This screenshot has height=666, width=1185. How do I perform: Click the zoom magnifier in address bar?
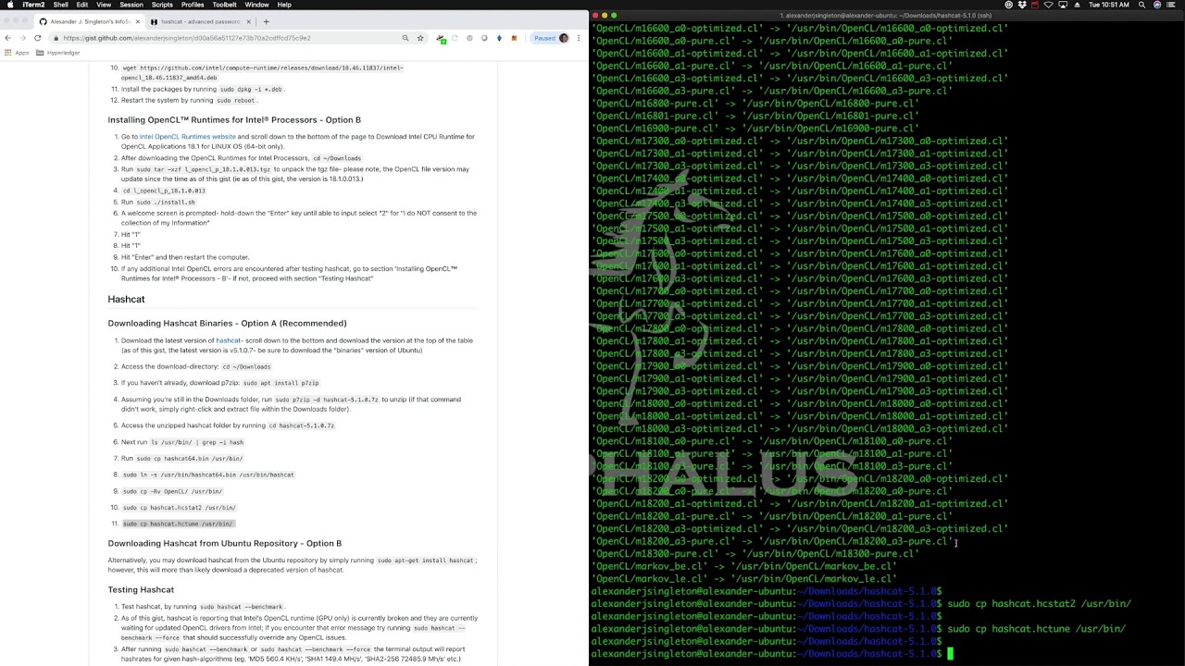tap(405, 38)
